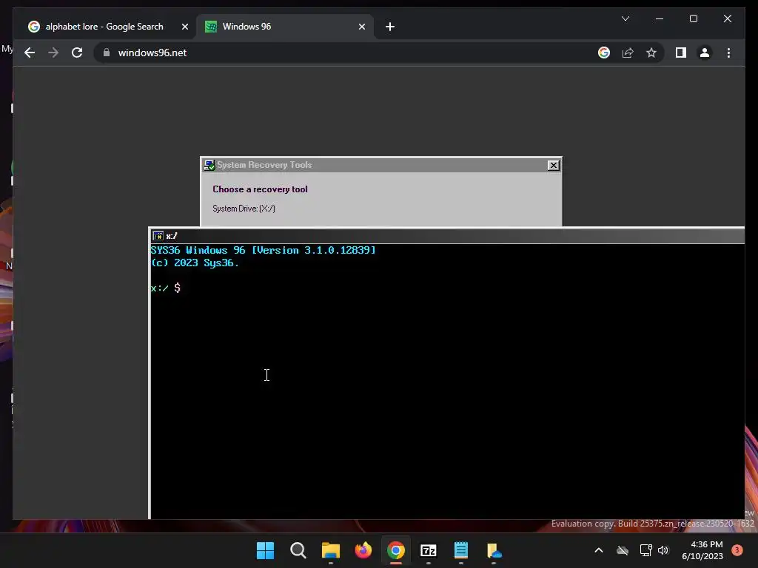This screenshot has height=568, width=758.
Task: Click the SYS36 Windows 96 version line
Action: (263, 250)
